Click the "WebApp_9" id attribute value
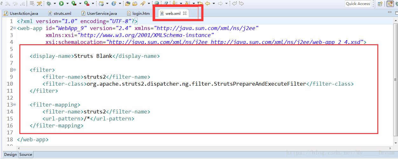The image size is (398, 159). 71,28
